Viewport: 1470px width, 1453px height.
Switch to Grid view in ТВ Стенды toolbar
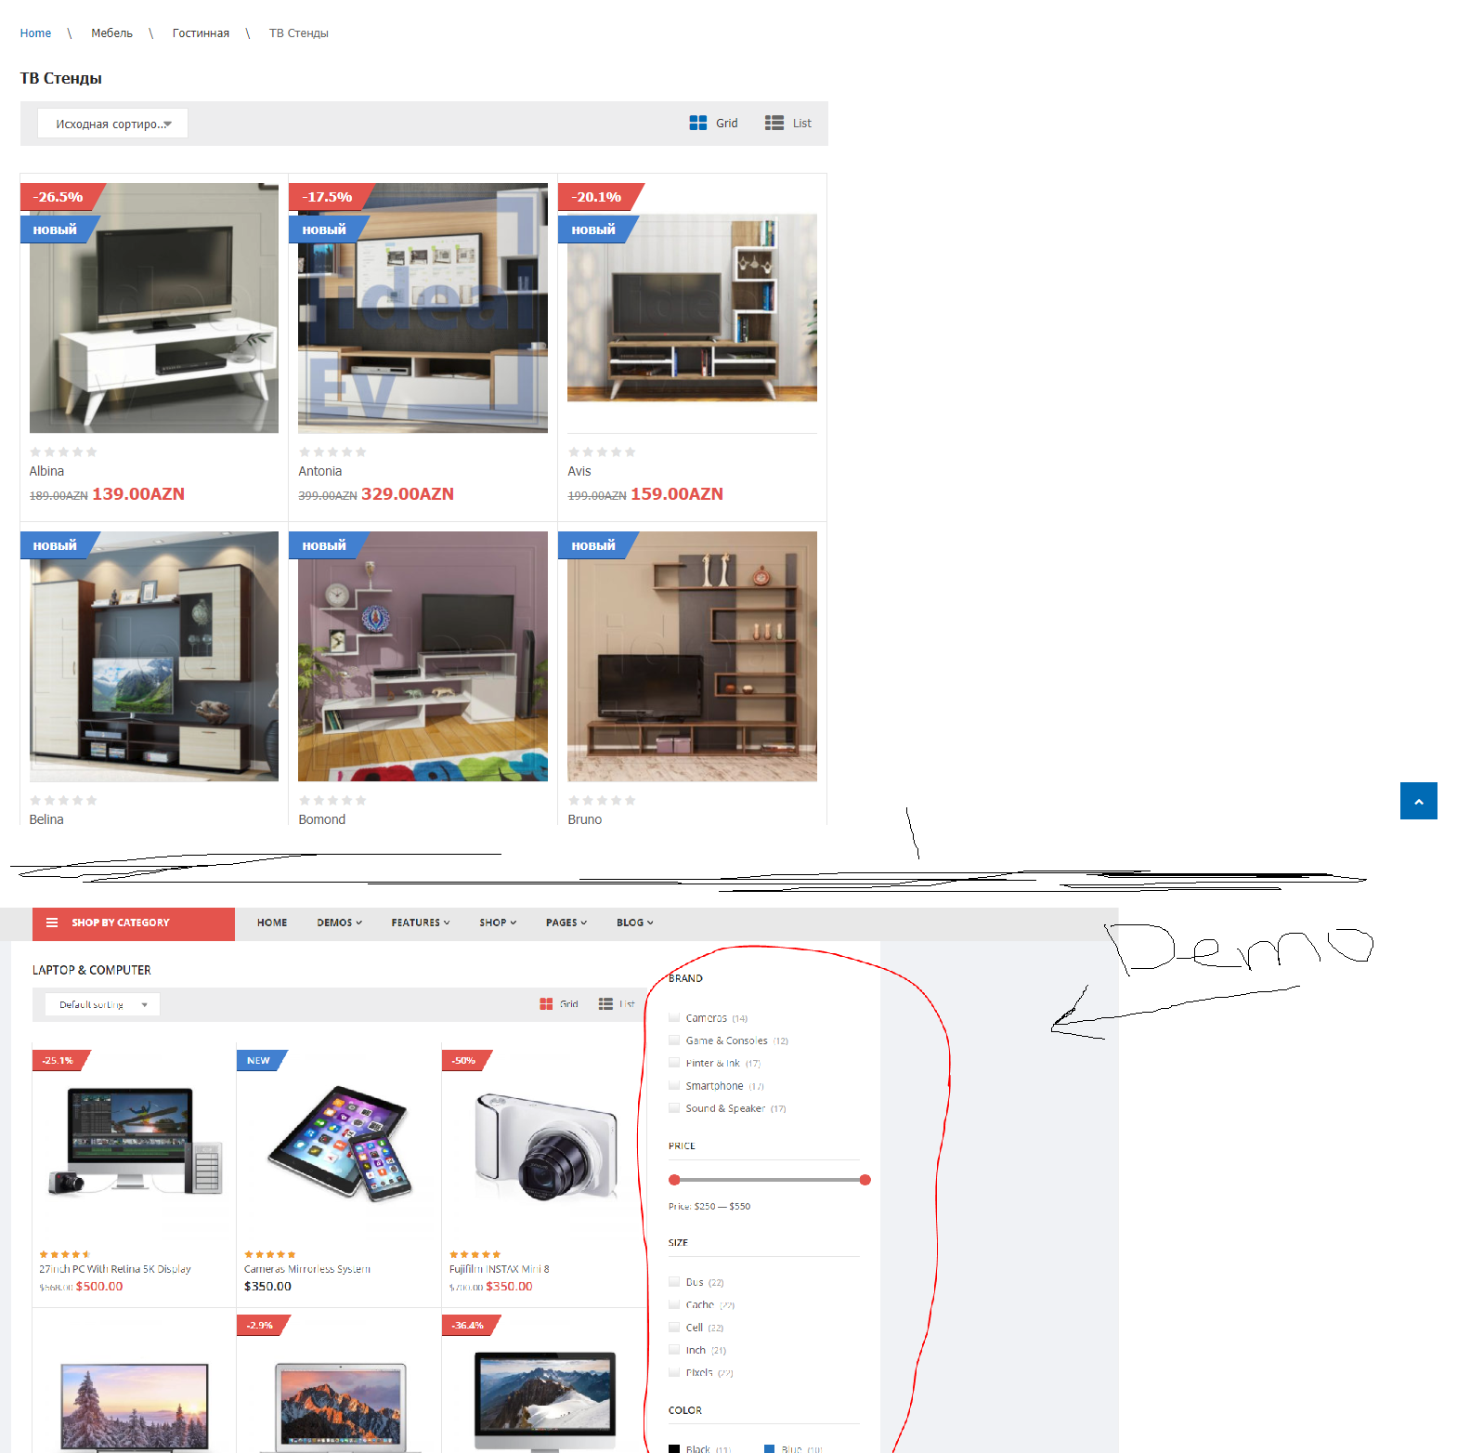pos(713,123)
